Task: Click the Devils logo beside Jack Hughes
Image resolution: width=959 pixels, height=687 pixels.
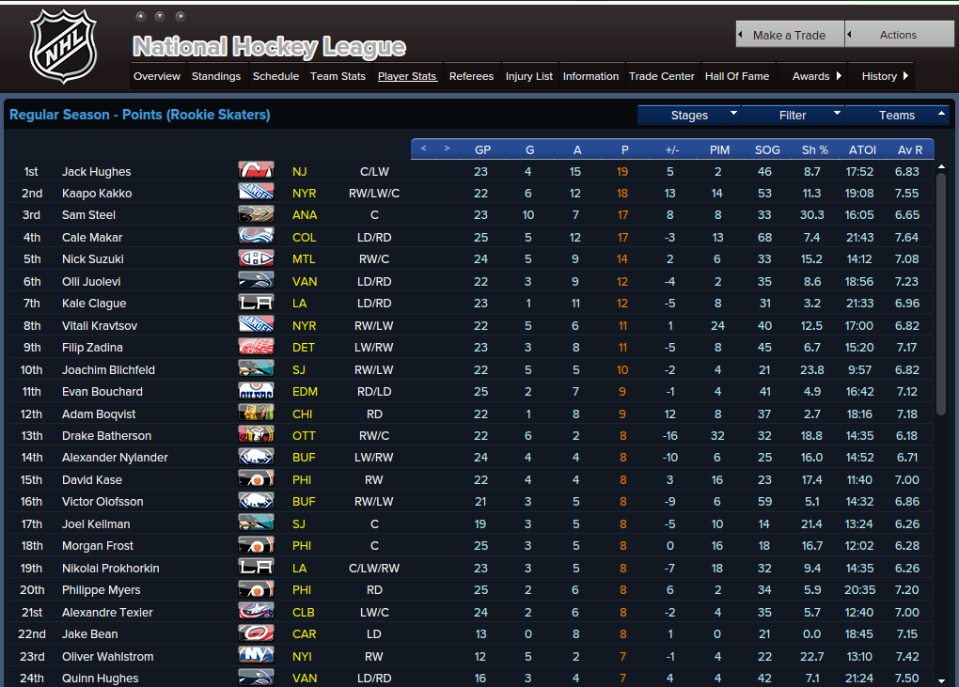Action: (256, 170)
